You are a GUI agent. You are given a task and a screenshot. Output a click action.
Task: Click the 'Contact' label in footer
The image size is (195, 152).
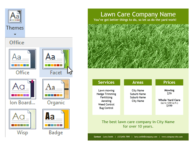click(97, 137)
